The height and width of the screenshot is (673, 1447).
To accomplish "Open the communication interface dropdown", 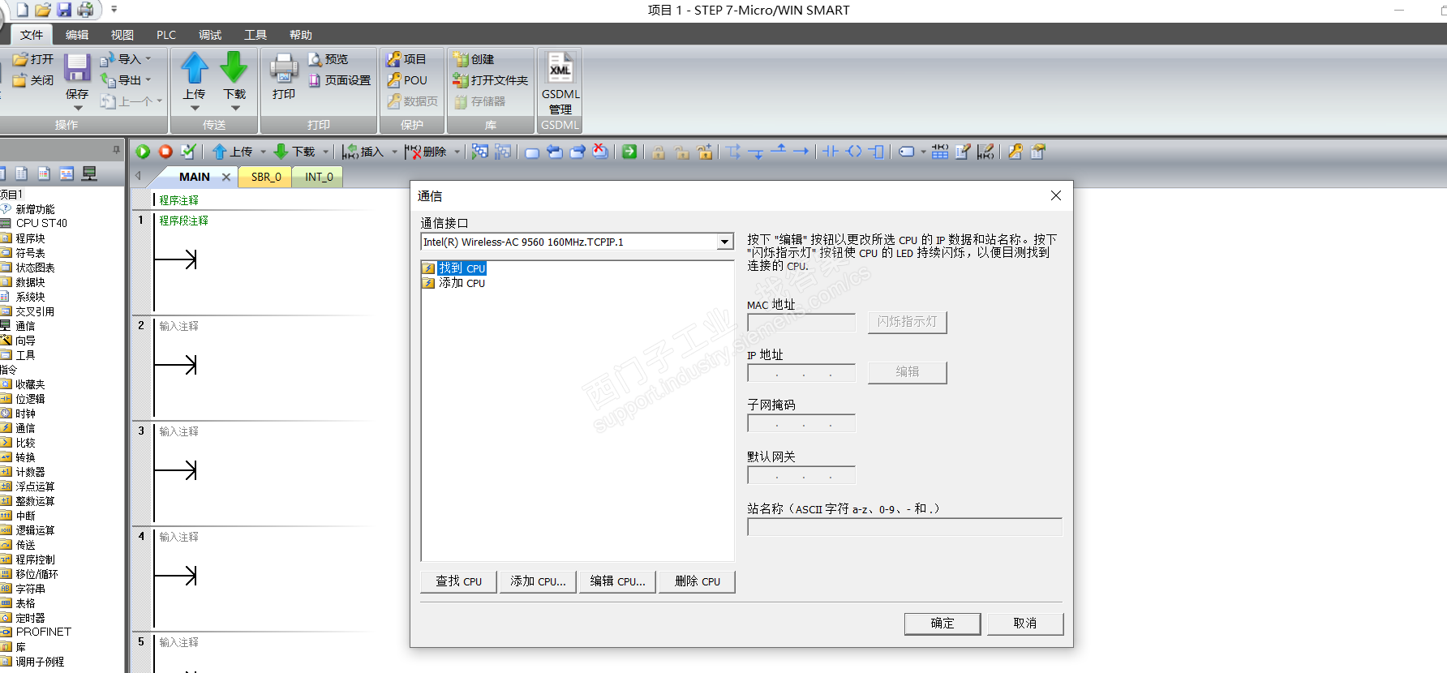I will coord(724,242).
